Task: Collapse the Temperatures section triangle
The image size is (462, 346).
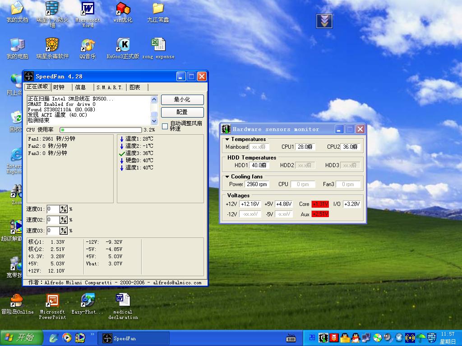Action: [x=227, y=139]
